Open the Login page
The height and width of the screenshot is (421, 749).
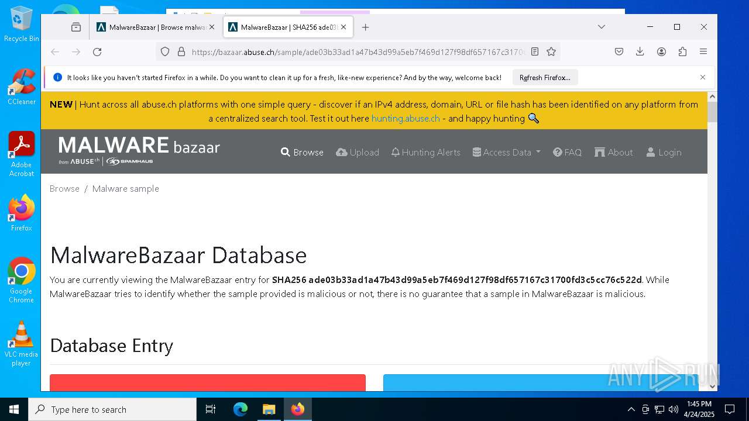(664, 152)
